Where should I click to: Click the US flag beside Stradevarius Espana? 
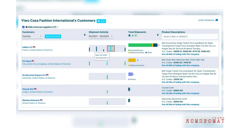click(x=47, y=75)
